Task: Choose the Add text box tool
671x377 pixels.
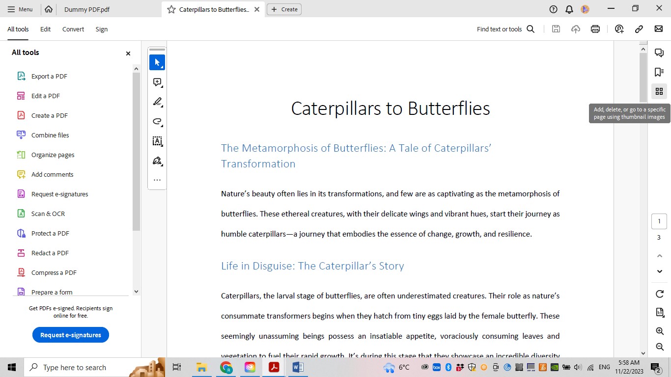Action: coord(157,141)
